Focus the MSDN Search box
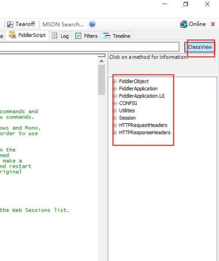The height and width of the screenshot is (261, 219). click(x=63, y=24)
